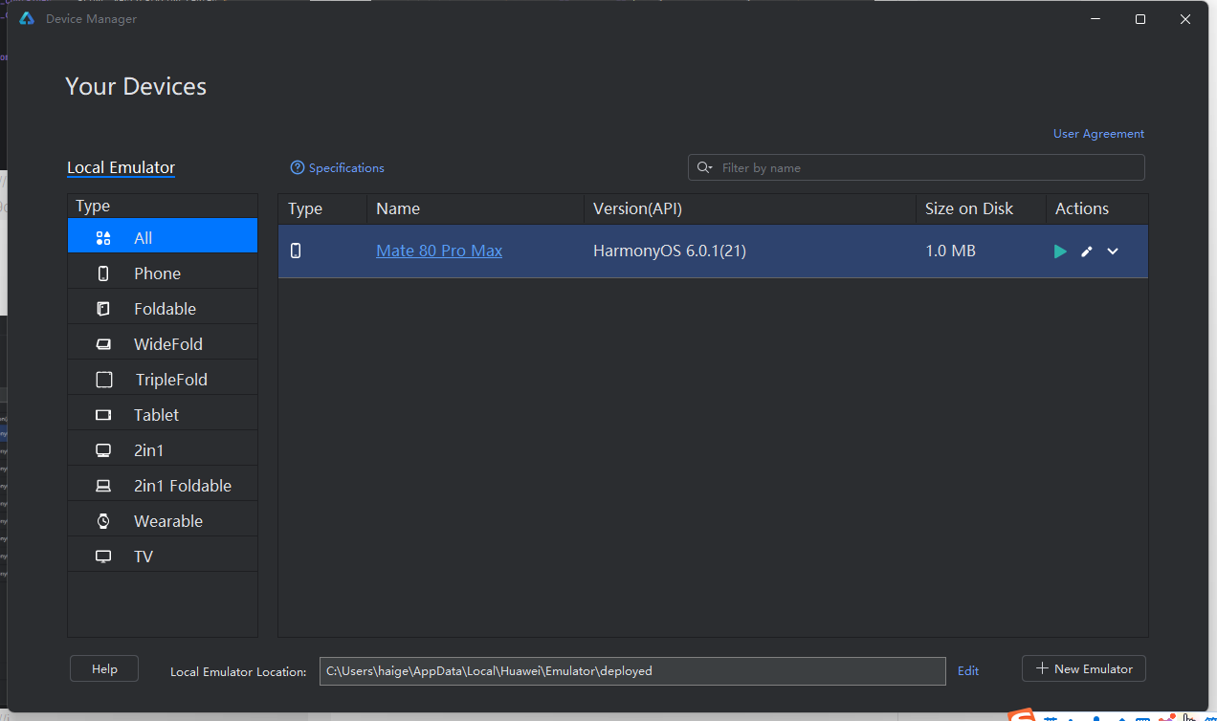Screen dimensions: 1217x721
Task: Maximize the Device Manager window
Action: [1140, 19]
